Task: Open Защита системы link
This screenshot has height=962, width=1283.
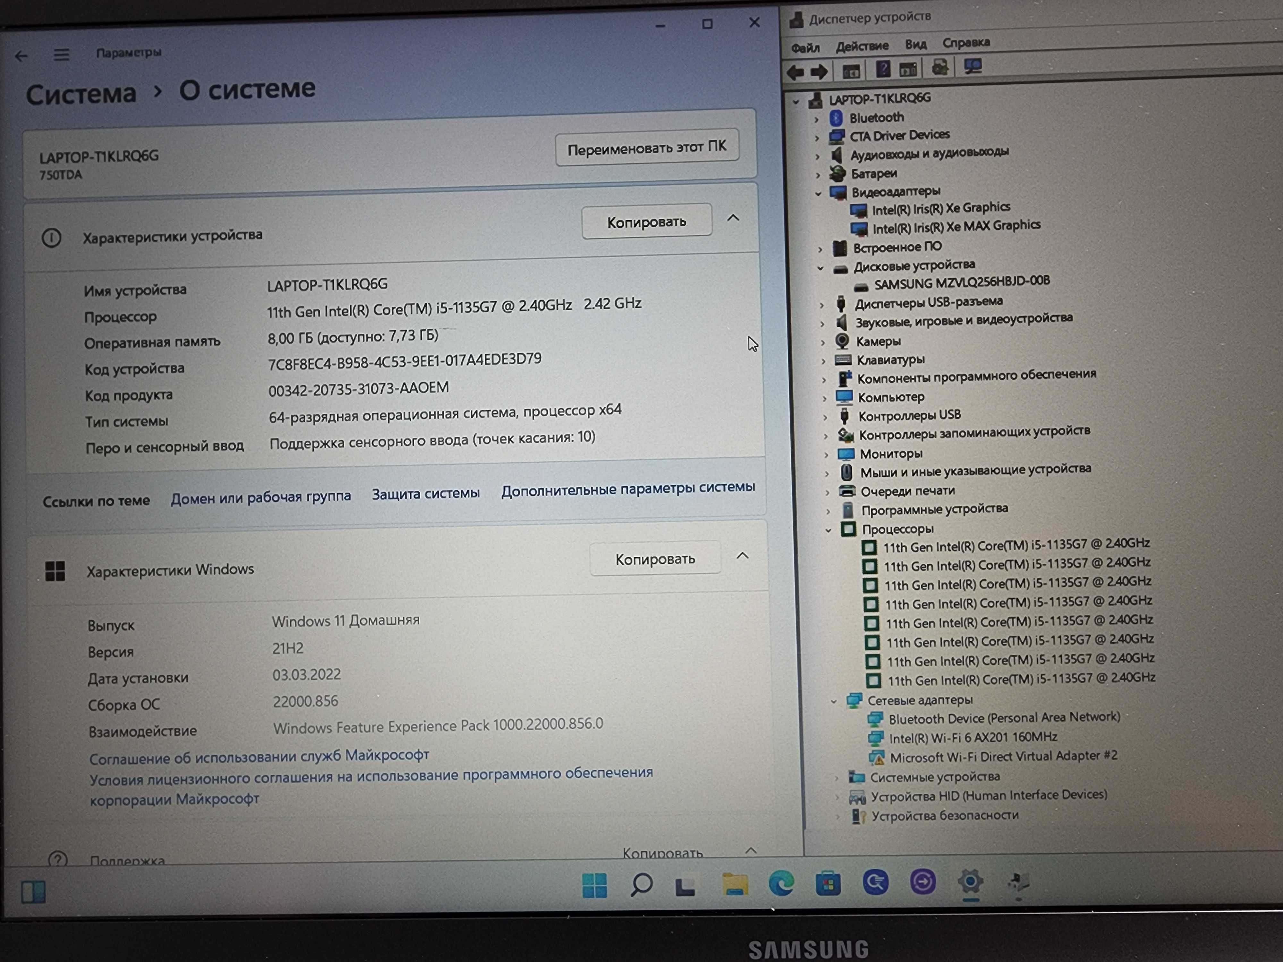Action: pyautogui.click(x=426, y=494)
